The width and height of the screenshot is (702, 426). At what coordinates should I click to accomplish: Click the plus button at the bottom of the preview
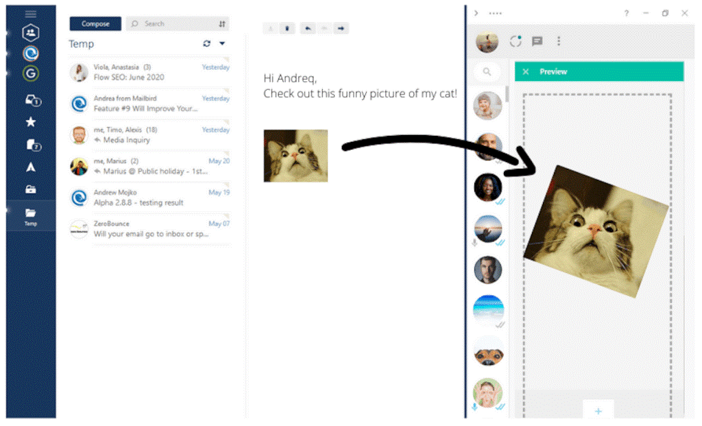click(598, 410)
